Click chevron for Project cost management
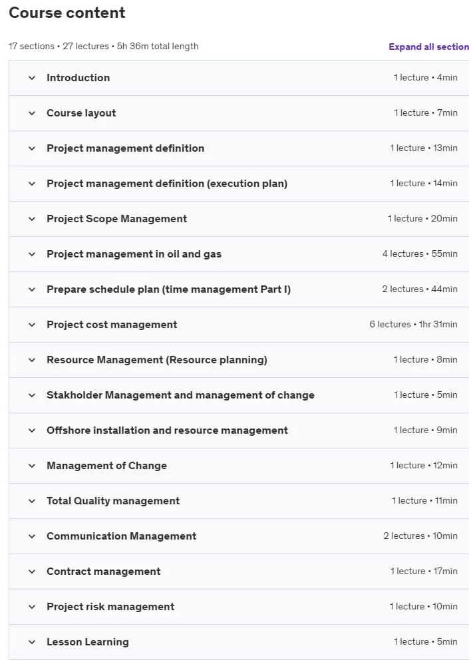 click(32, 325)
